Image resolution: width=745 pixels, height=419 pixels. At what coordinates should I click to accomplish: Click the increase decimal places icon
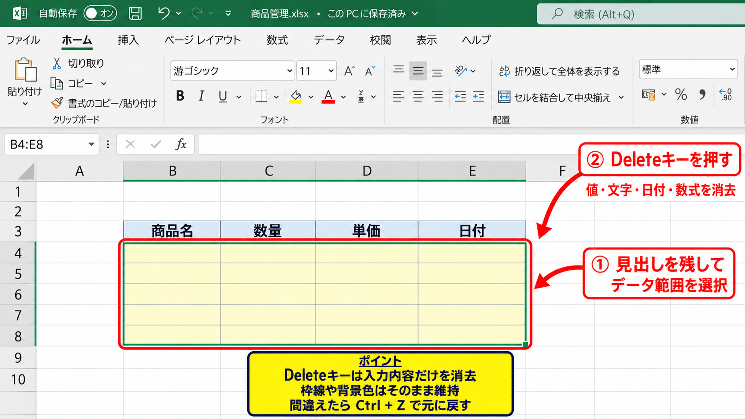(726, 94)
